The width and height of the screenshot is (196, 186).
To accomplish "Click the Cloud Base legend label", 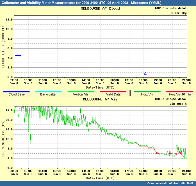I will pyautogui.click(x=17, y=94).
